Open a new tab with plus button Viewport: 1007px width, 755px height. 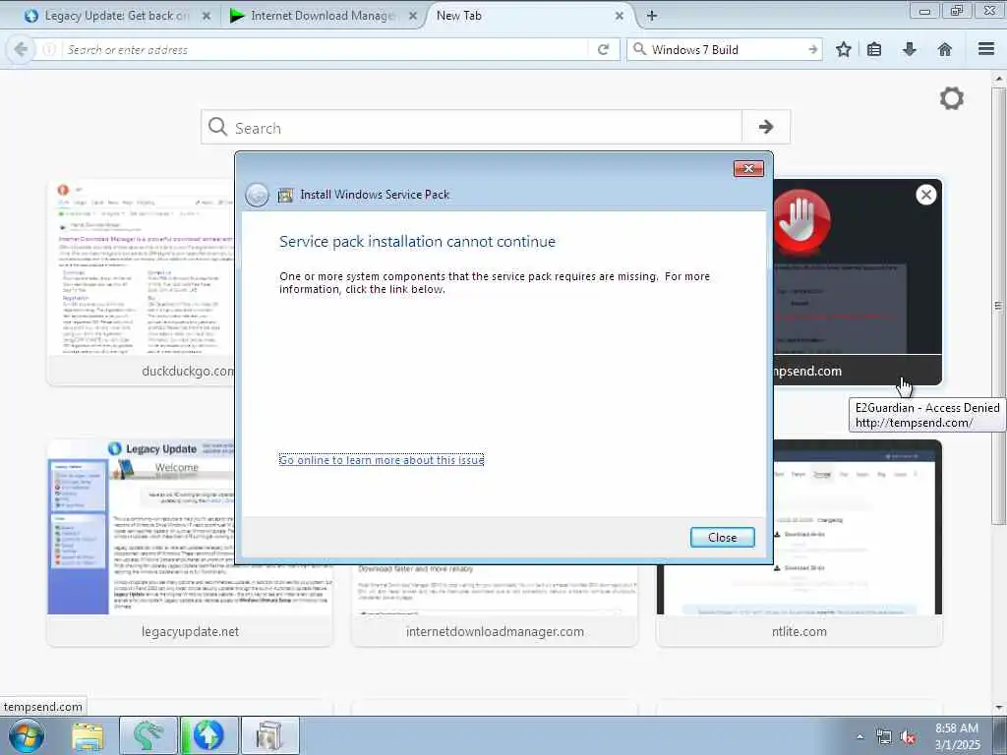coord(652,16)
